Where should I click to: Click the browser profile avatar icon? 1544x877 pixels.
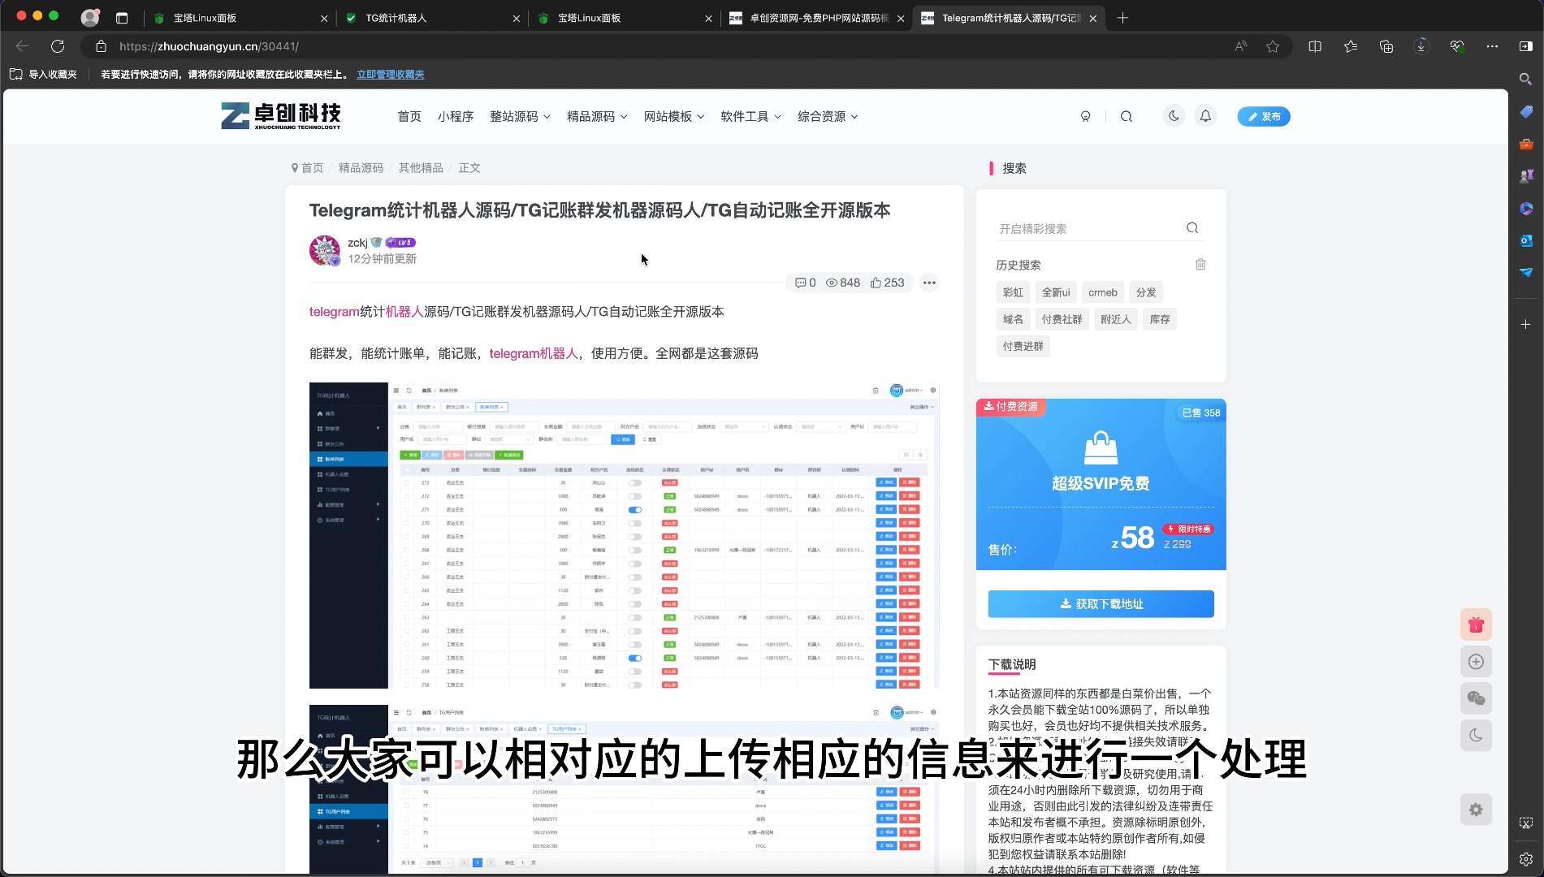click(90, 17)
